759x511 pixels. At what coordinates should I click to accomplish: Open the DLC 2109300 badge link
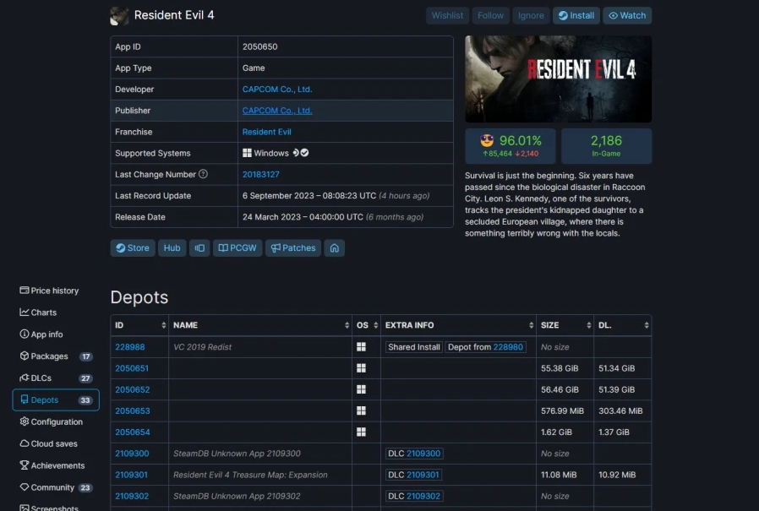click(x=423, y=454)
